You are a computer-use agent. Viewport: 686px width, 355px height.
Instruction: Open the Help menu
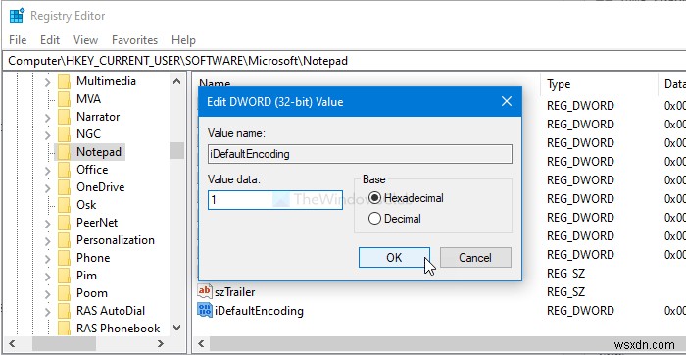click(183, 40)
